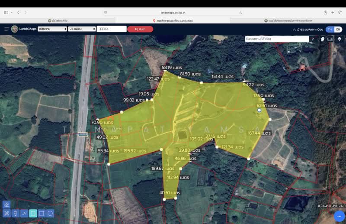Click the parcel number field containing 33364
The width and height of the screenshot is (346, 224).
click(x=112, y=29)
